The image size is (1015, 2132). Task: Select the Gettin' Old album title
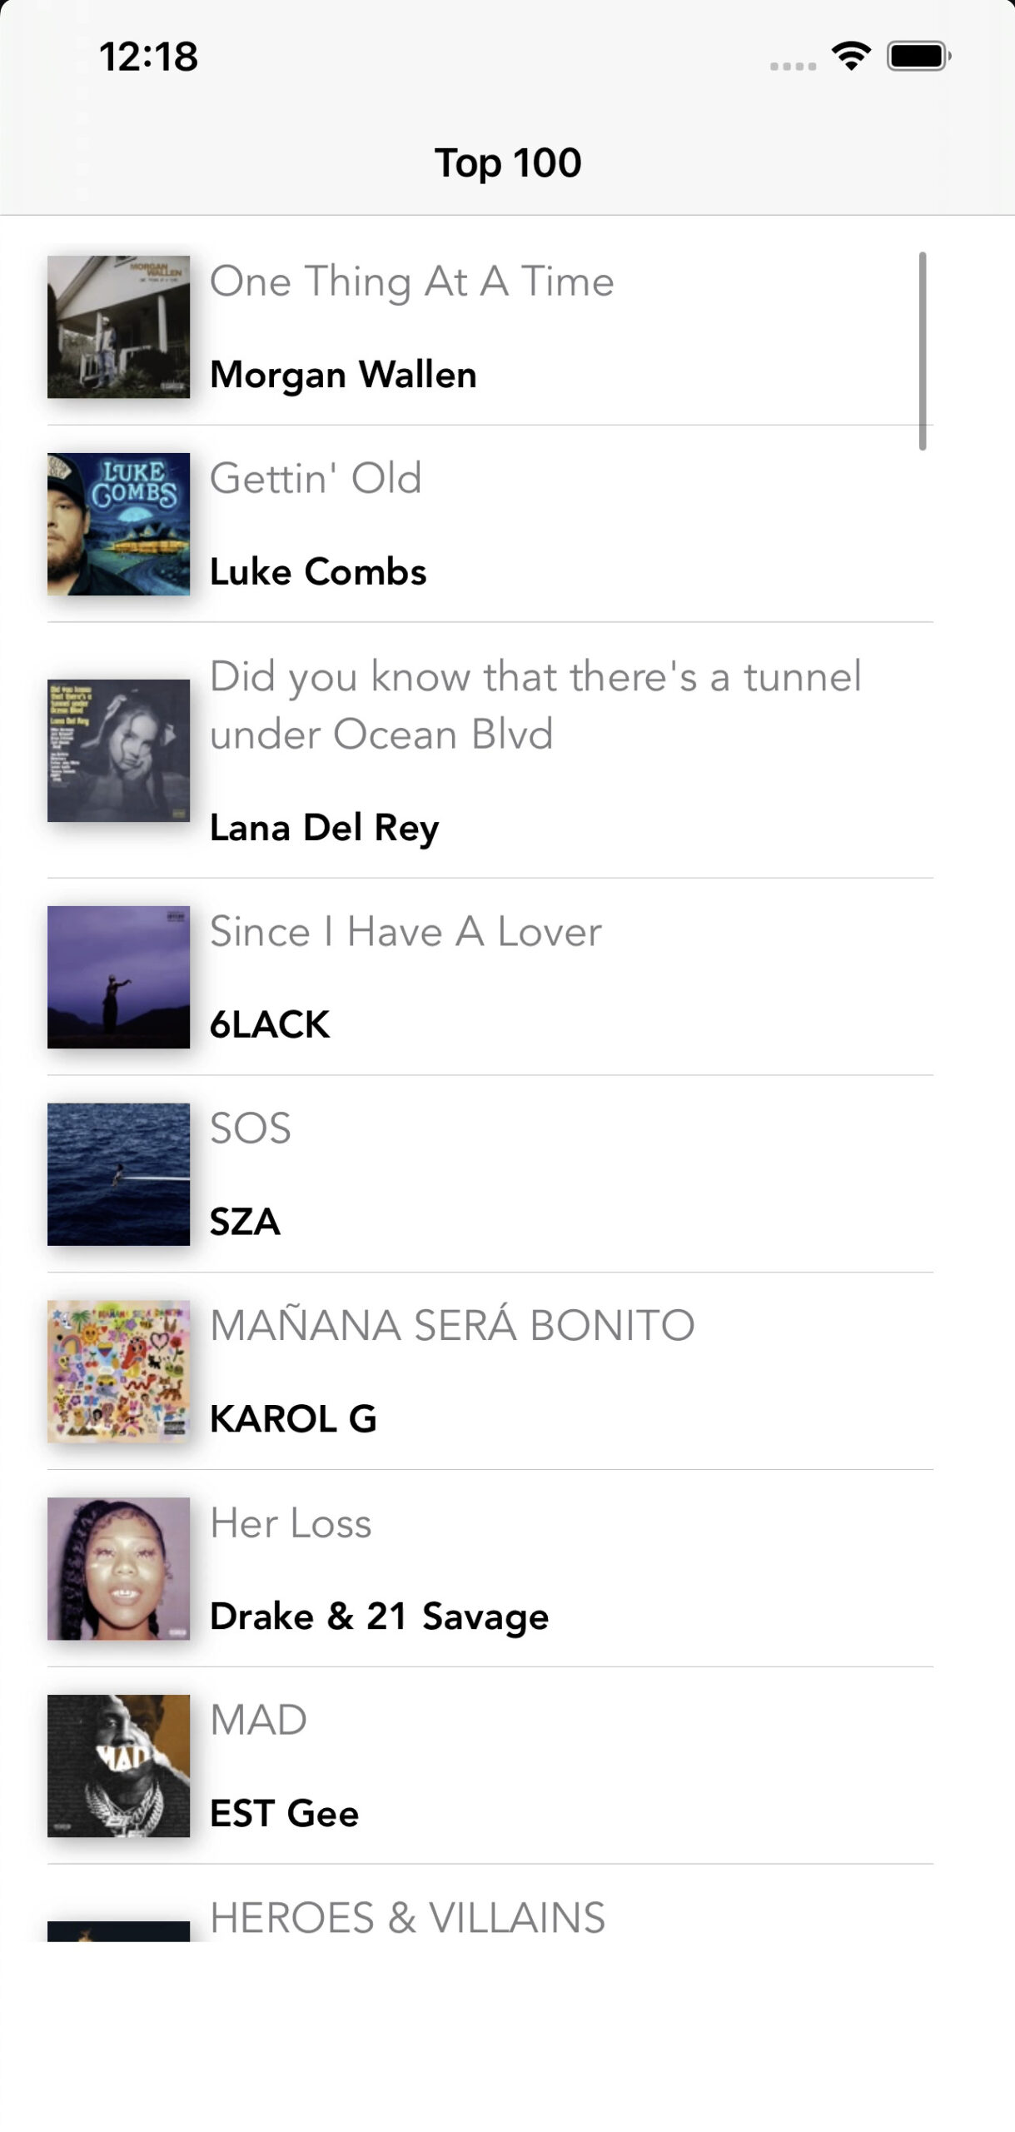pos(316,479)
